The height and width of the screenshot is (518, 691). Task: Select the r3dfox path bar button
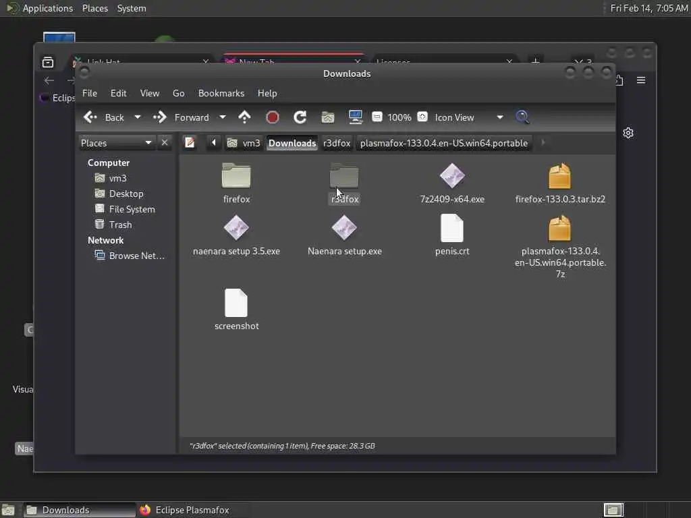[337, 143]
